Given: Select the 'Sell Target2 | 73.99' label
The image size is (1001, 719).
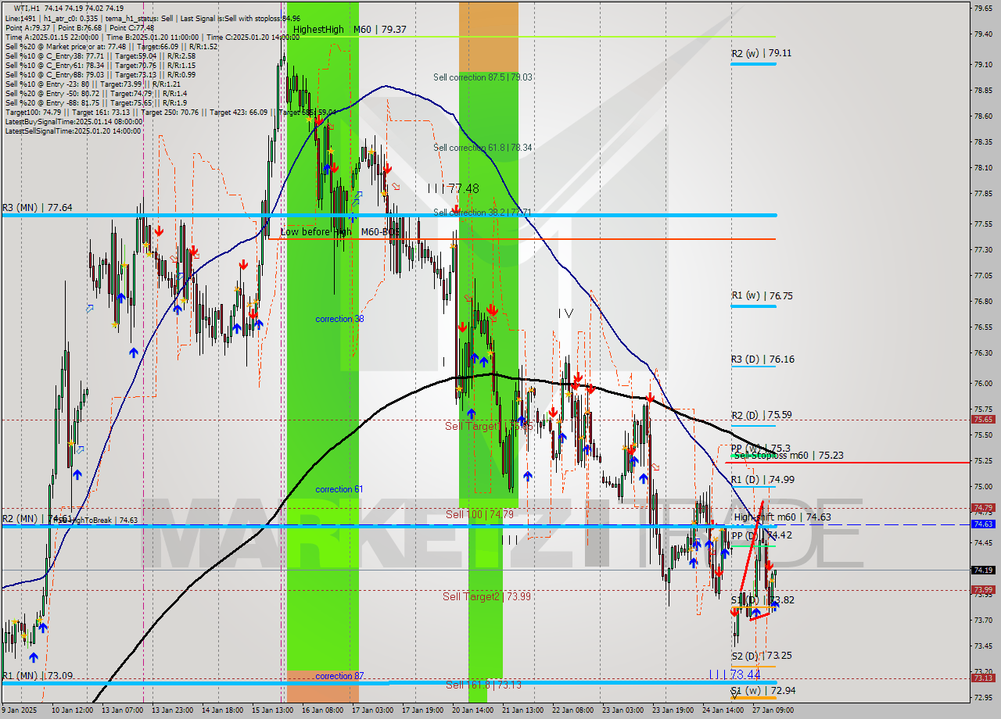Looking at the screenshot, I should (486, 596).
